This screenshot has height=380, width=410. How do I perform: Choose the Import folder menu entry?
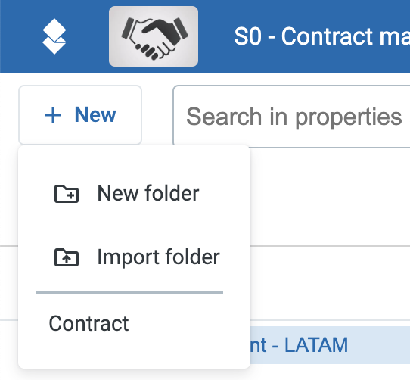[x=134, y=257]
